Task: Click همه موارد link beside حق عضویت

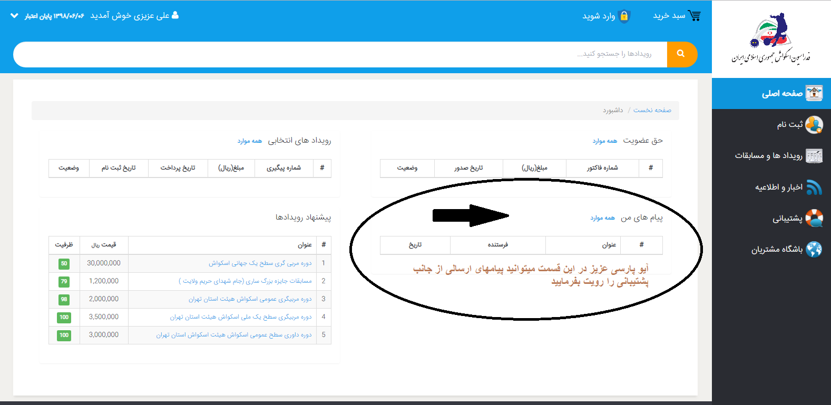Action: pyautogui.click(x=604, y=141)
